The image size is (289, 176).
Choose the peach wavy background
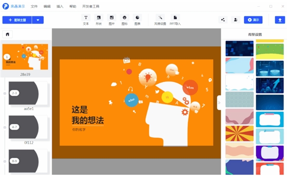239,150
